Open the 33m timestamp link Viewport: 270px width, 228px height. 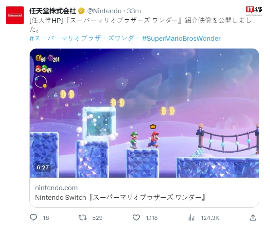pos(134,11)
